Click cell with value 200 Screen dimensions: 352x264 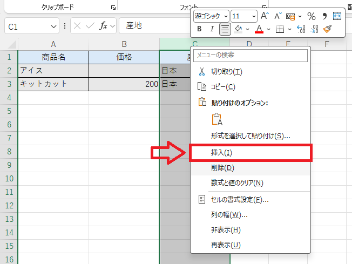coord(124,84)
